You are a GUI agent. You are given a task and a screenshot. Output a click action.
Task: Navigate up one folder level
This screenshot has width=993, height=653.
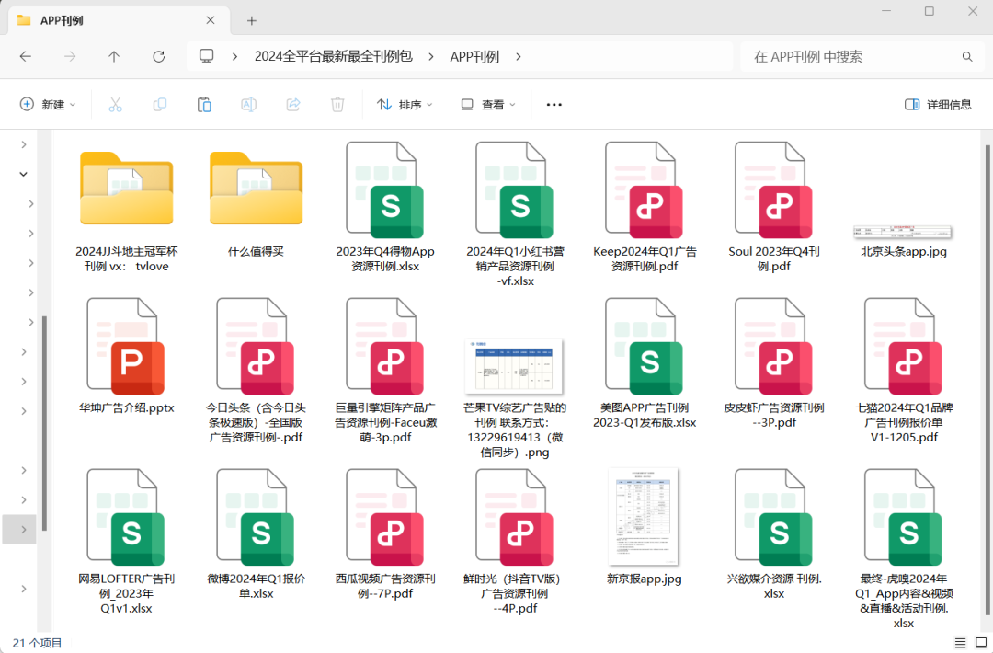tap(114, 56)
